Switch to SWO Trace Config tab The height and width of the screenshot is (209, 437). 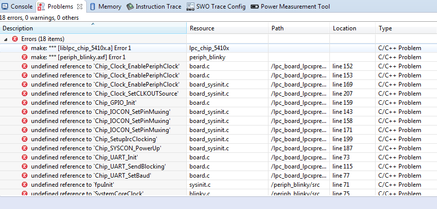221,7
